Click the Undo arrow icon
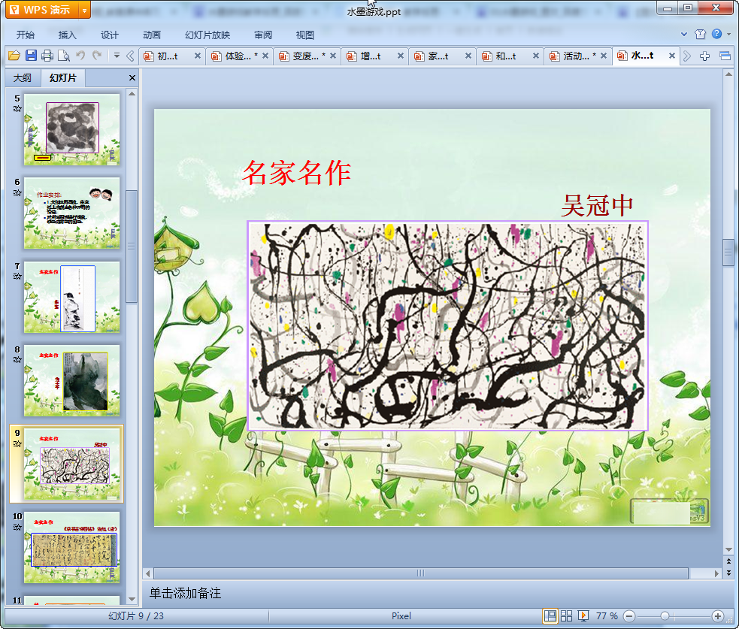Viewport: 739px width, 629px height. [x=80, y=56]
